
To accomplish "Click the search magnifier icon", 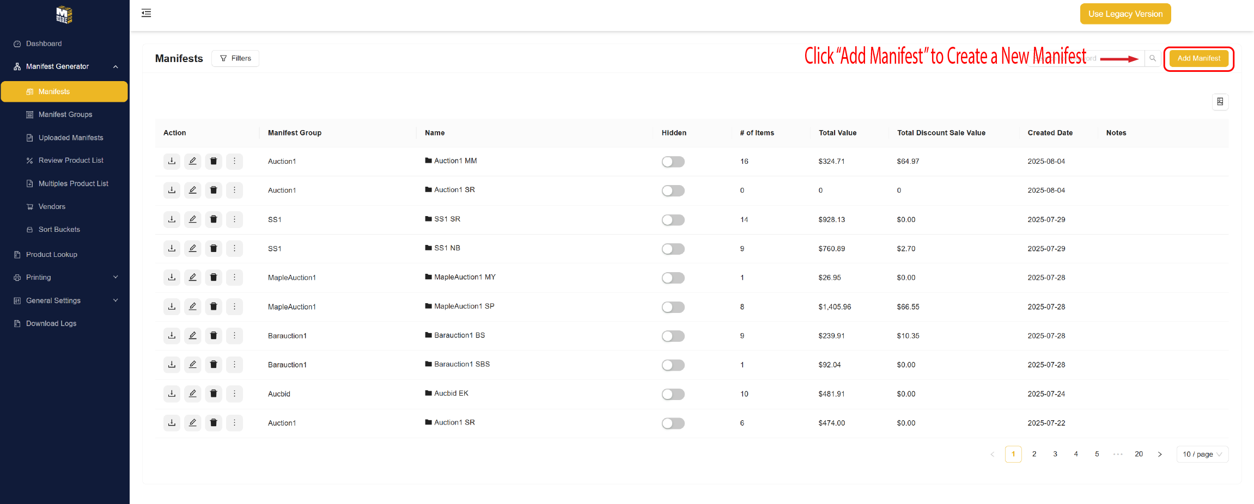I will click(1152, 58).
